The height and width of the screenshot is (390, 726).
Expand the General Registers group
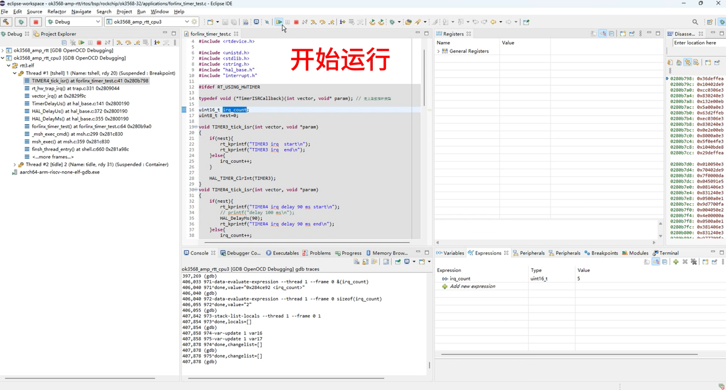(x=439, y=51)
